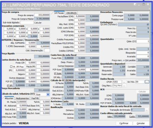The image size is (153, 128).
Task: Click the Orig.Merc. input field
Action: [117, 85]
